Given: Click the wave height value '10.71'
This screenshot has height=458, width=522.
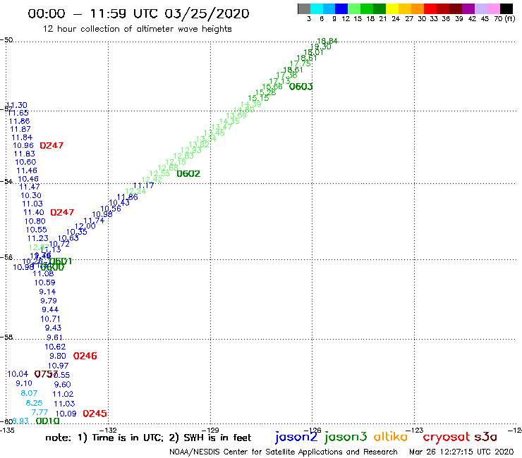Looking at the screenshot, I should [50, 319].
